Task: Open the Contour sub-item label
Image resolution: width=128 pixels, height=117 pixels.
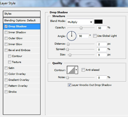Action: coord(17,56)
